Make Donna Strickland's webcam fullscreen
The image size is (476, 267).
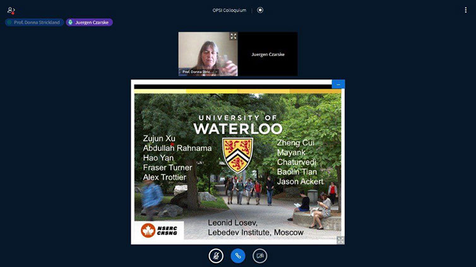coord(233,37)
